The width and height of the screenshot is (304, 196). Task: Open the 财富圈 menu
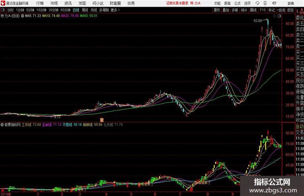[x=115, y=3]
